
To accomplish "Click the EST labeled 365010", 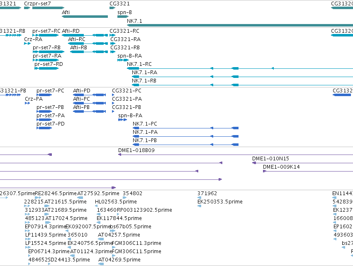I will (x=78, y=235).
